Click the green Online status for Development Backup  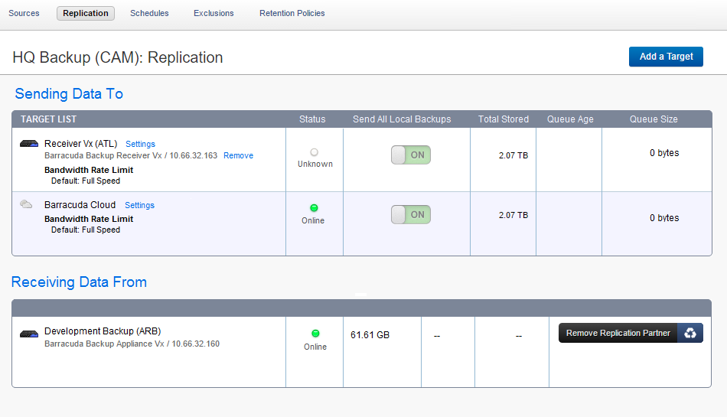(x=315, y=334)
